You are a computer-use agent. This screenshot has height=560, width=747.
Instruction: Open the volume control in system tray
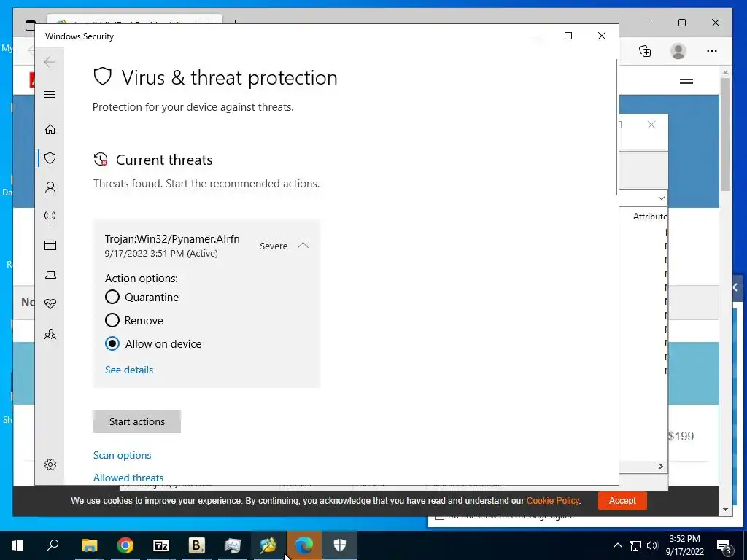click(653, 545)
